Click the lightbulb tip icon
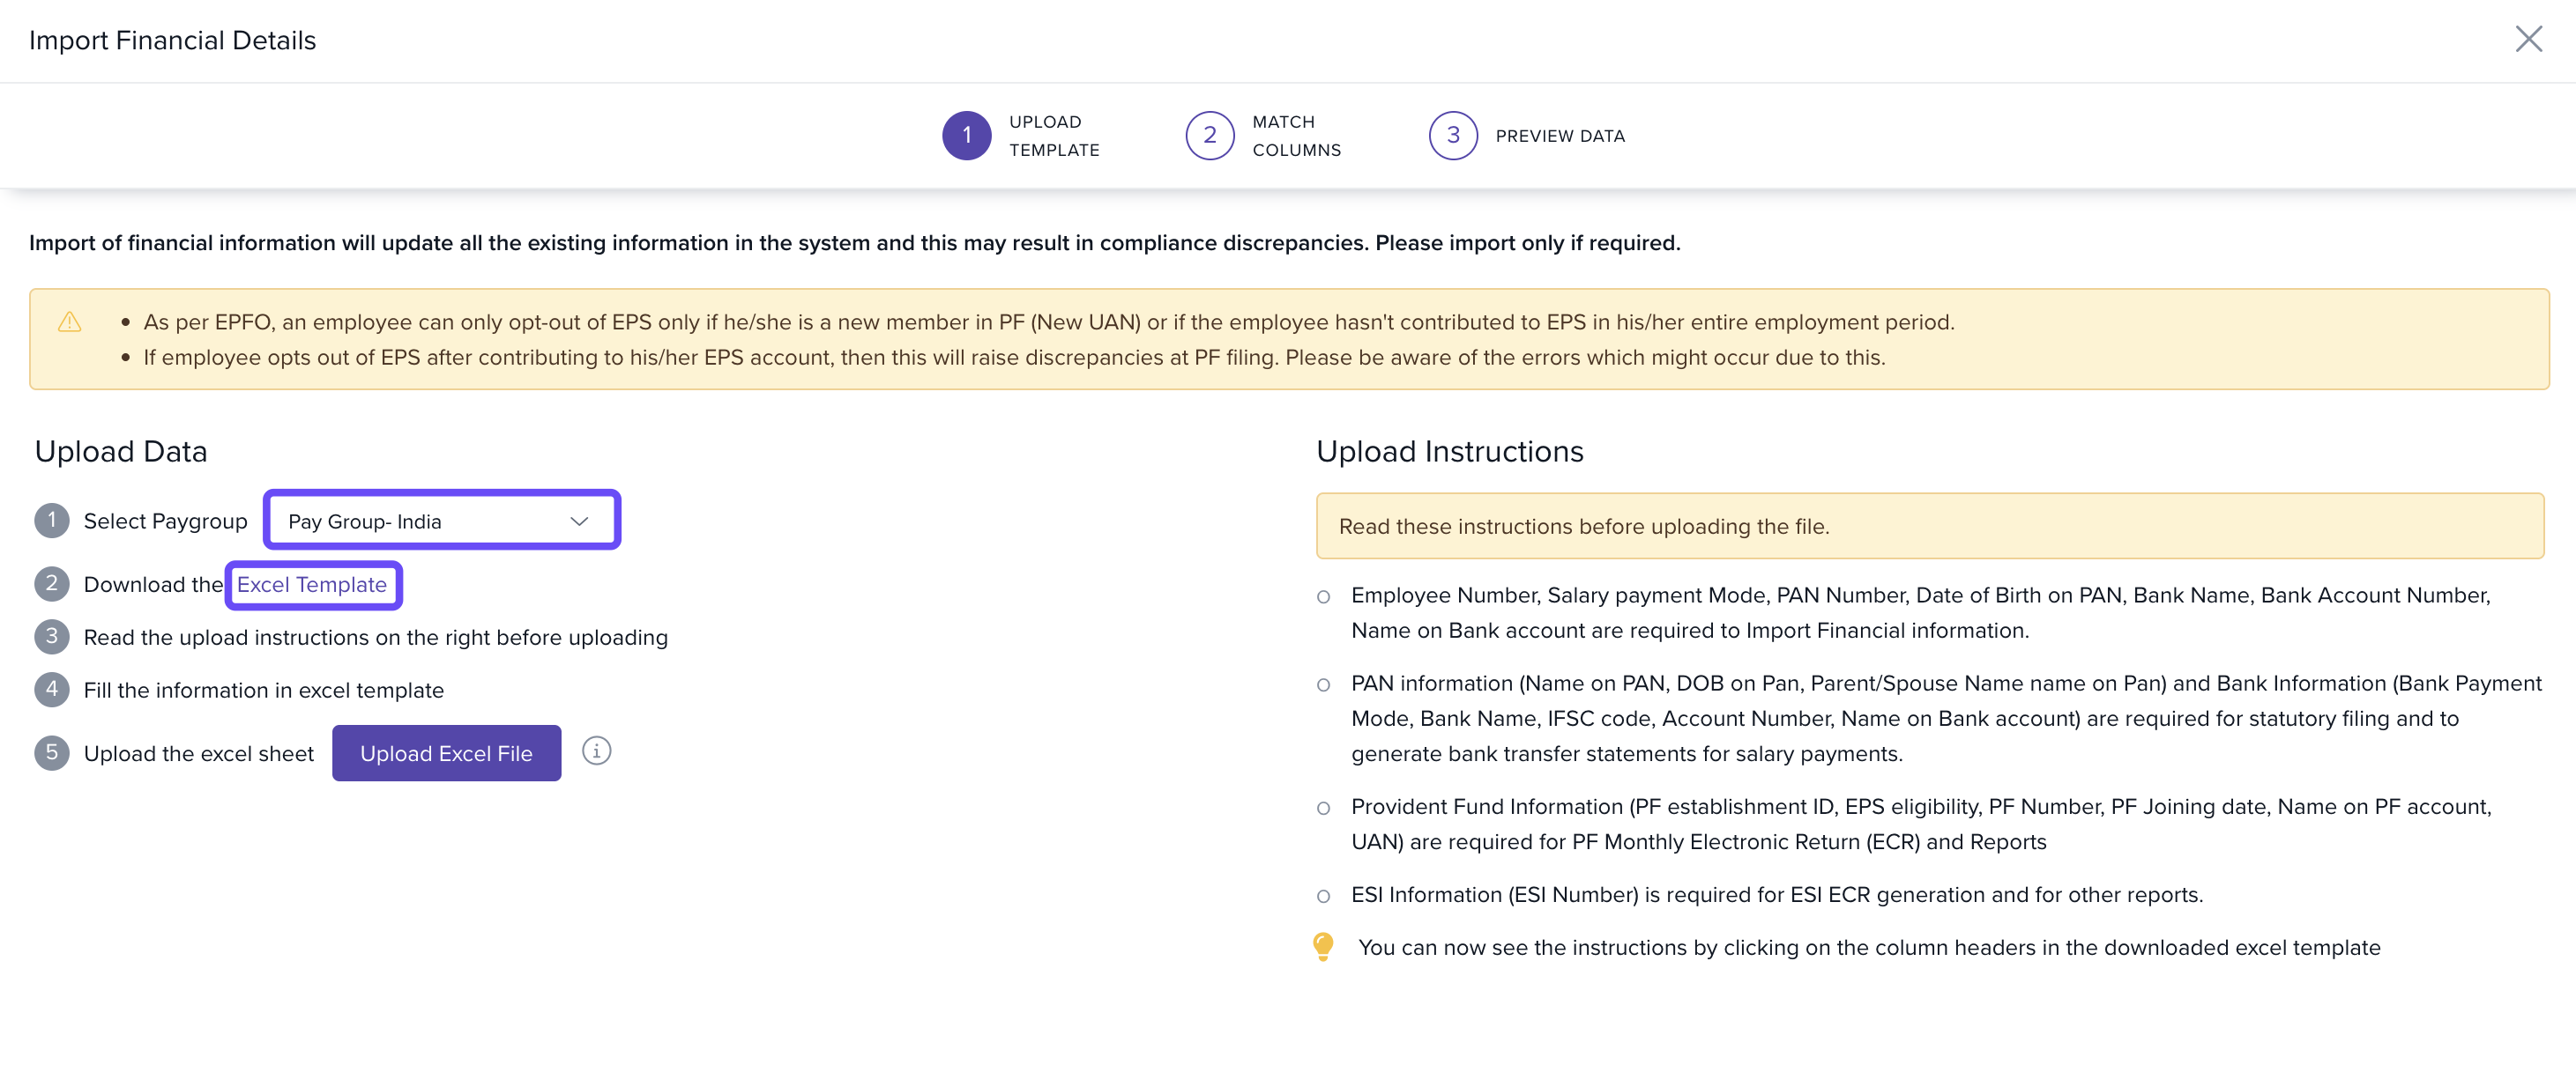Viewport: 2576px width, 1072px height. click(1322, 946)
